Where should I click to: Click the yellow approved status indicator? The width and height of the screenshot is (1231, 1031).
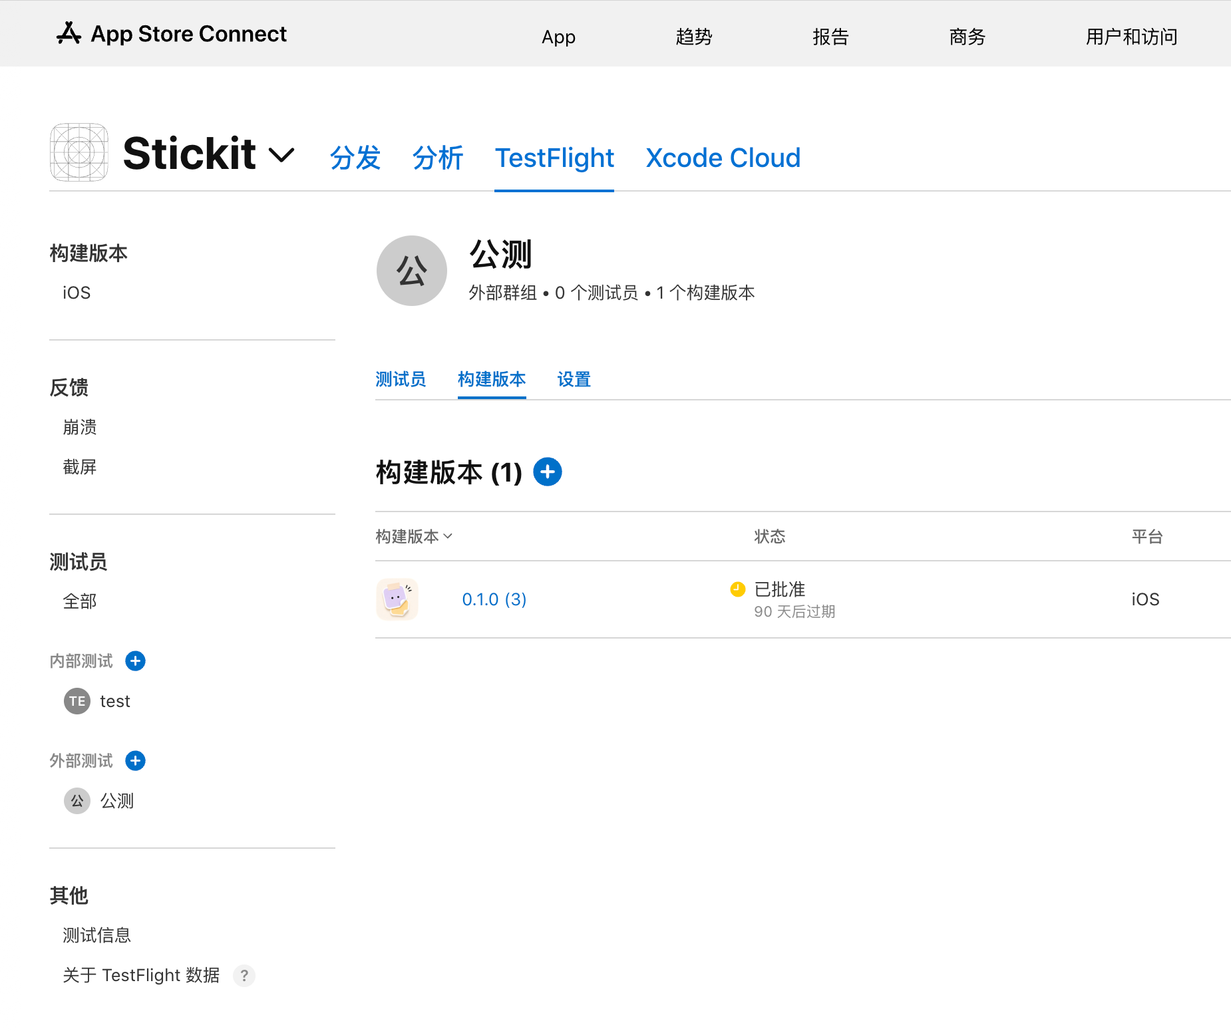(x=737, y=589)
